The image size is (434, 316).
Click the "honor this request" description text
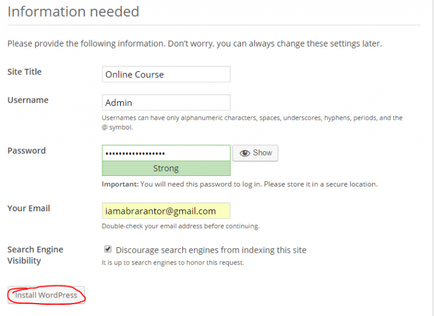[x=173, y=263]
